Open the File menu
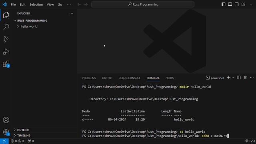Image resolution: width=256 pixels, height=144 pixels. [x=13, y=4]
